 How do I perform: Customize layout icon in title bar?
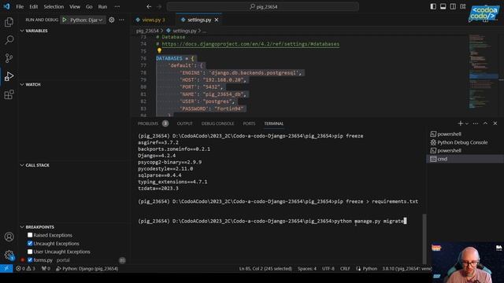pyautogui.click(x=463, y=6)
